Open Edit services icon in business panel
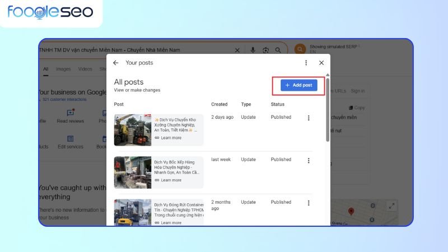 (x=70, y=139)
